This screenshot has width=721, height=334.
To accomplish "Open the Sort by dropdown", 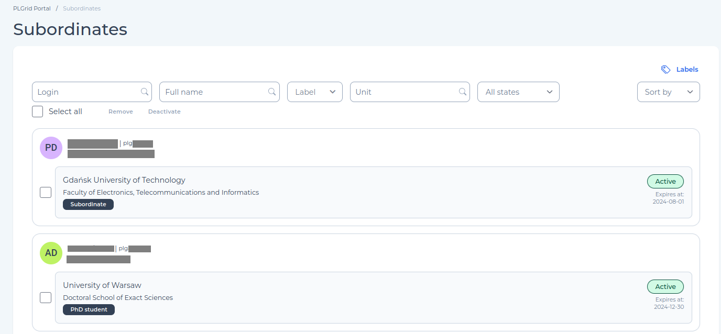I will (669, 92).
